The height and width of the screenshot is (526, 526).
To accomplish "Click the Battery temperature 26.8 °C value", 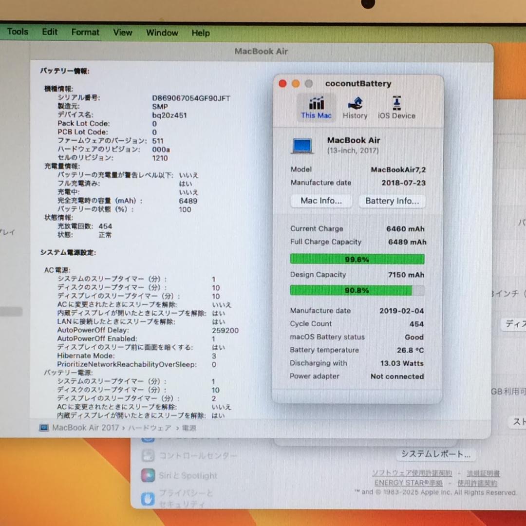I will point(410,350).
